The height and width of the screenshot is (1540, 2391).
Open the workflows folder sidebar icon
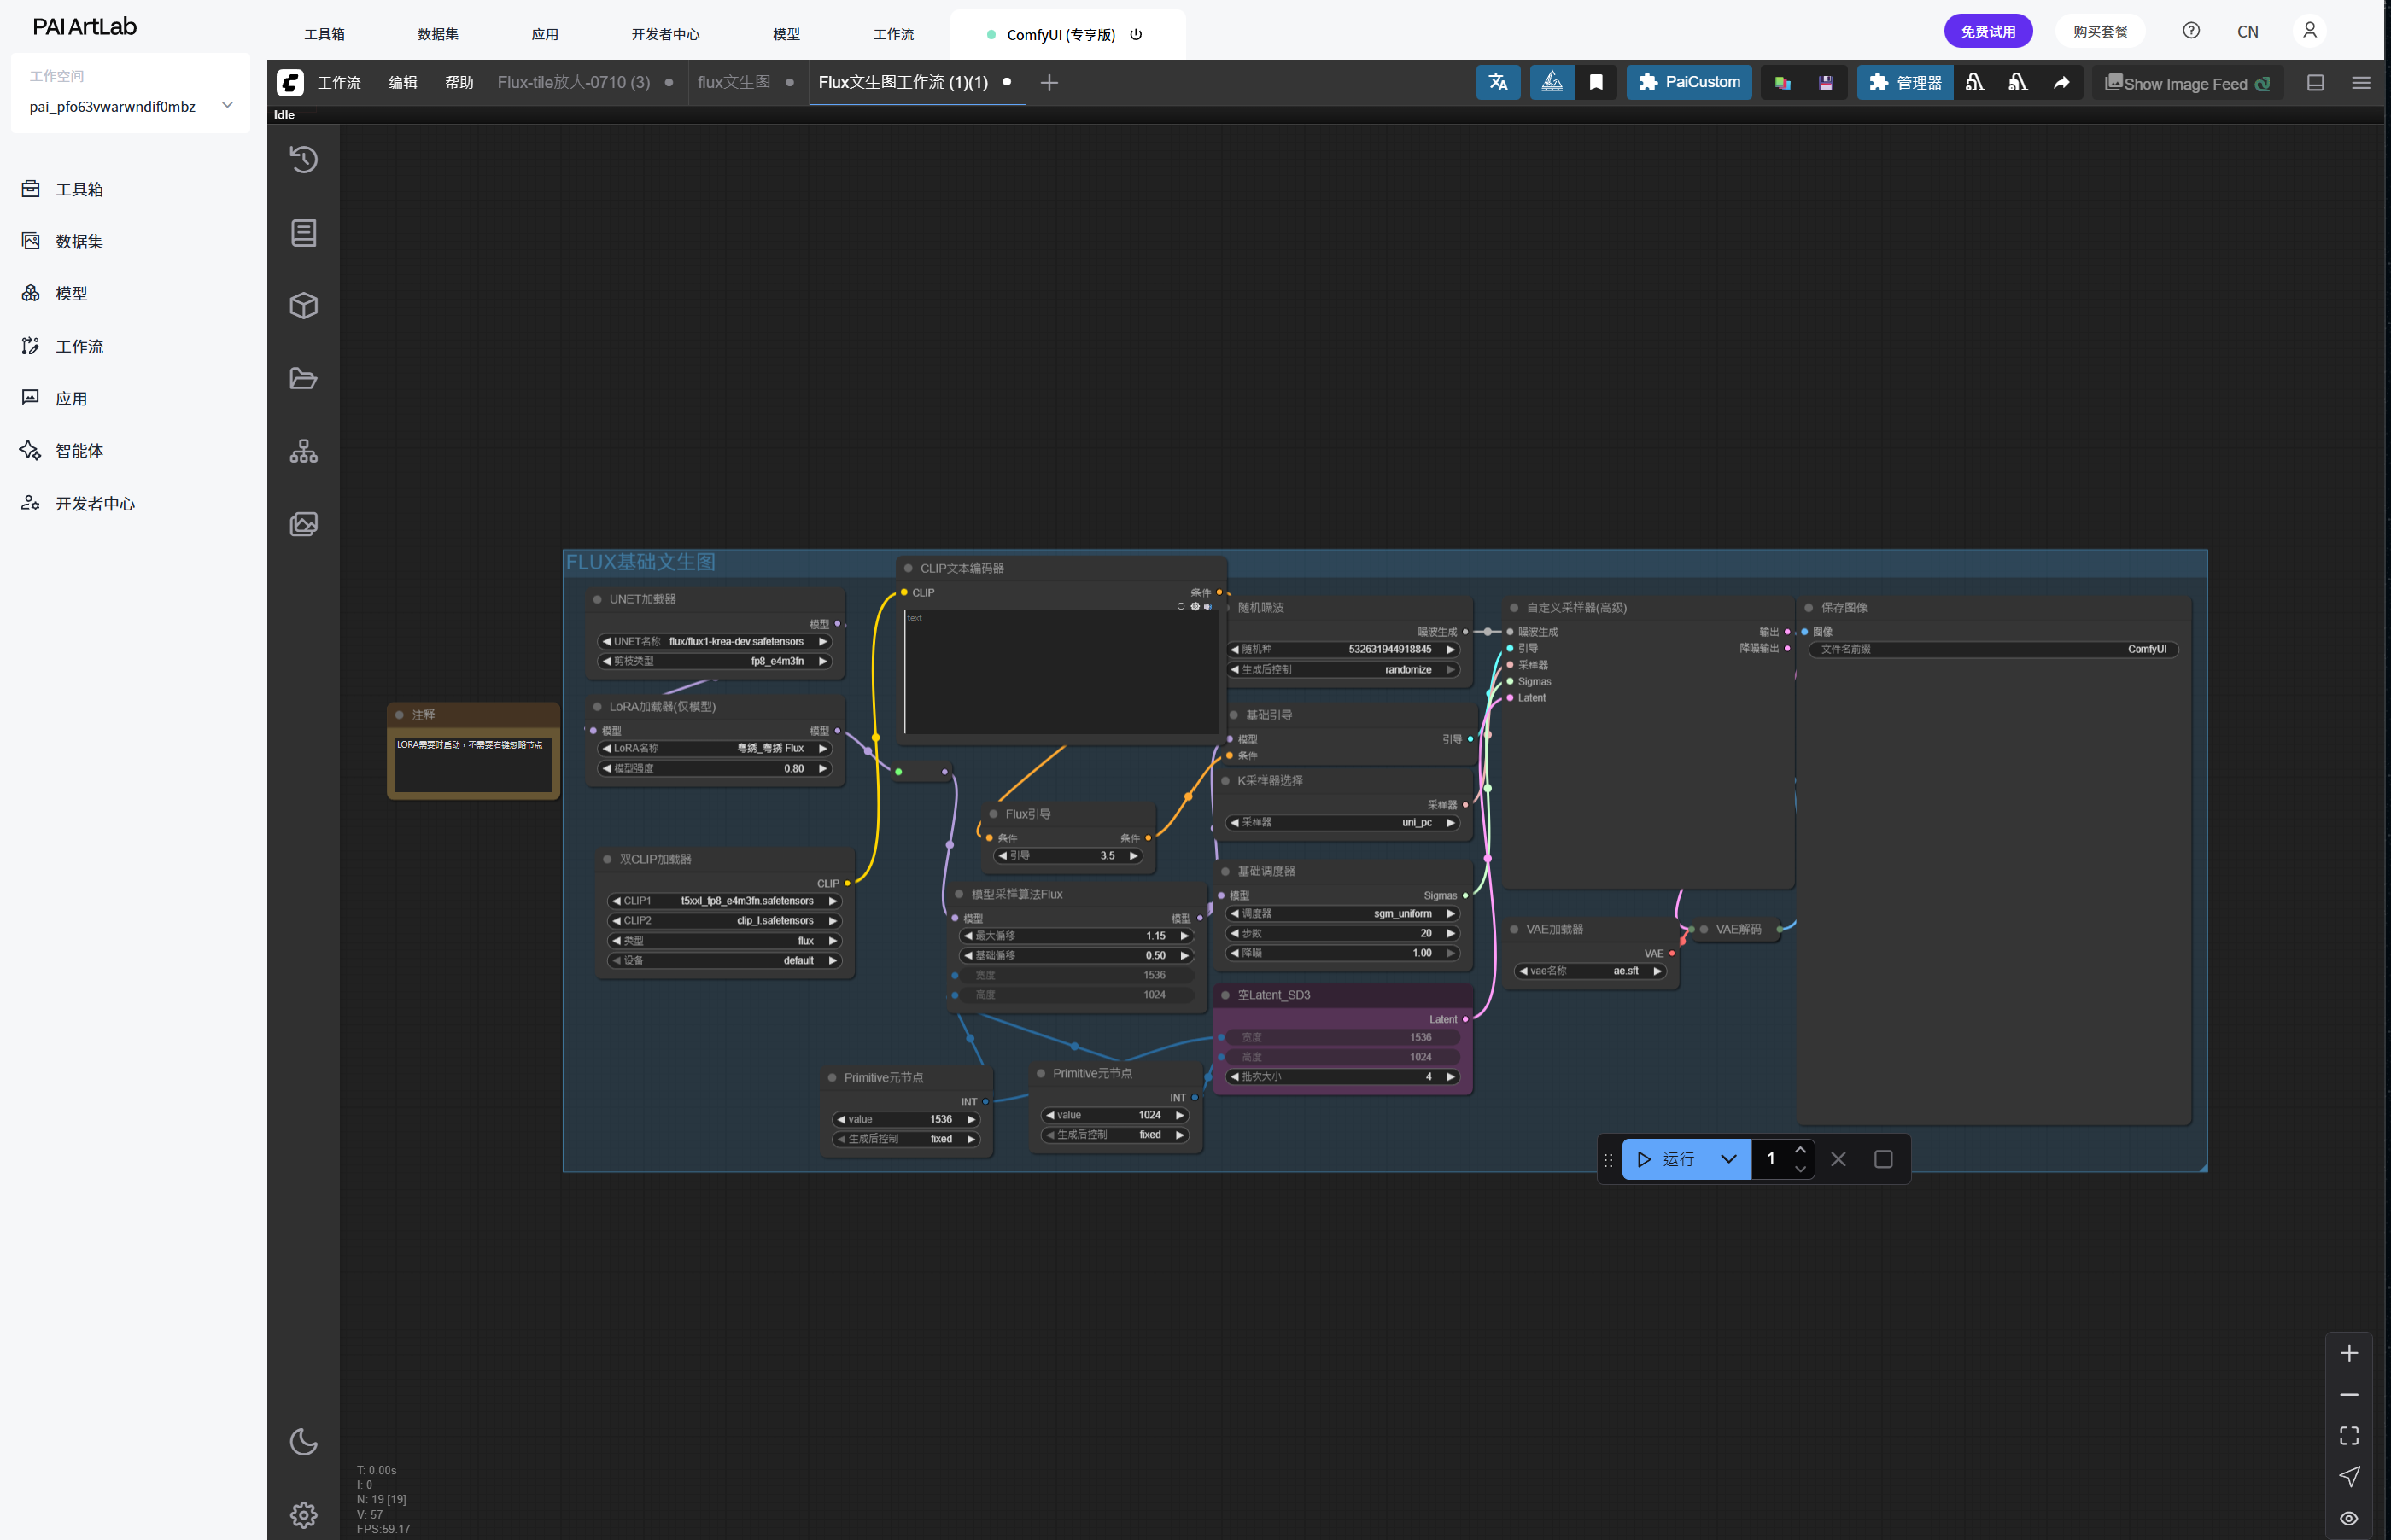[303, 379]
